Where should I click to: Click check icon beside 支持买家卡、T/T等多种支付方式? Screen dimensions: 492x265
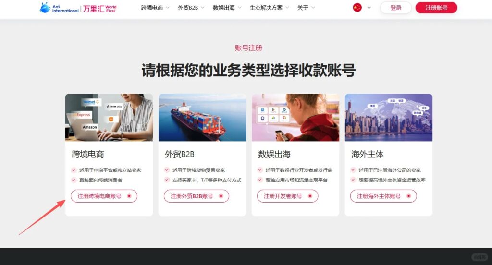click(x=167, y=180)
